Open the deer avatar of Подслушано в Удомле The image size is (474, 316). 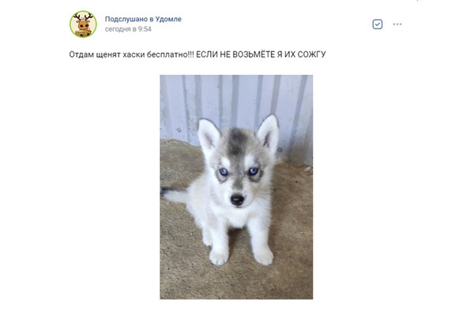tap(83, 24)
